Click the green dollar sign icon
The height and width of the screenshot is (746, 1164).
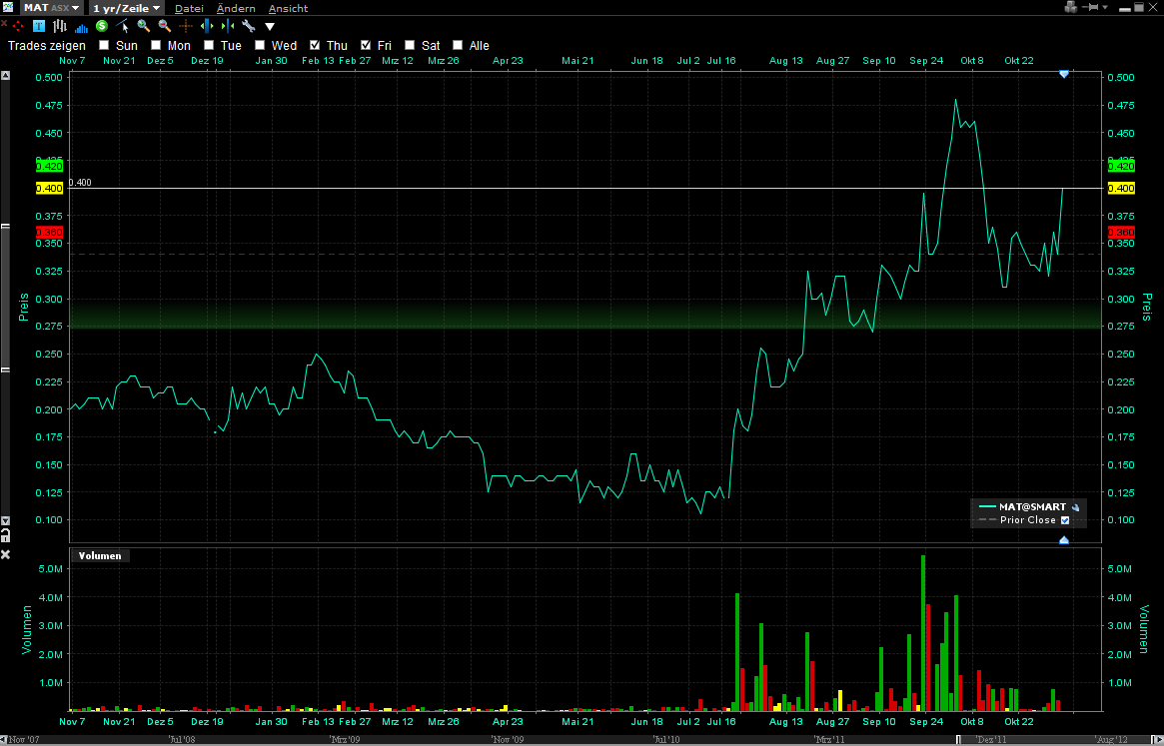click(x=102, y=26)
